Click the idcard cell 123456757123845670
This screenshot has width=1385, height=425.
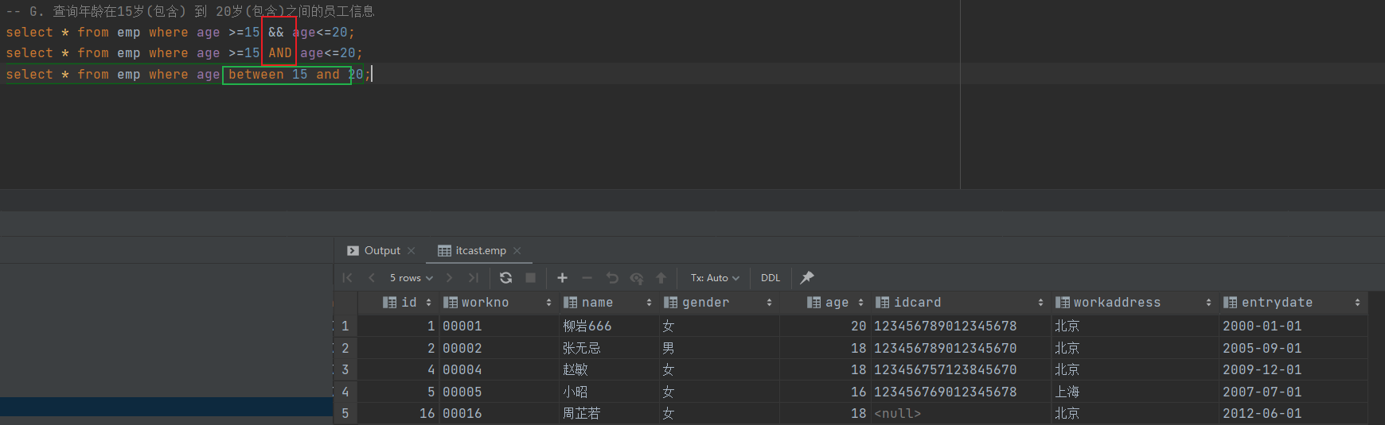961,370
